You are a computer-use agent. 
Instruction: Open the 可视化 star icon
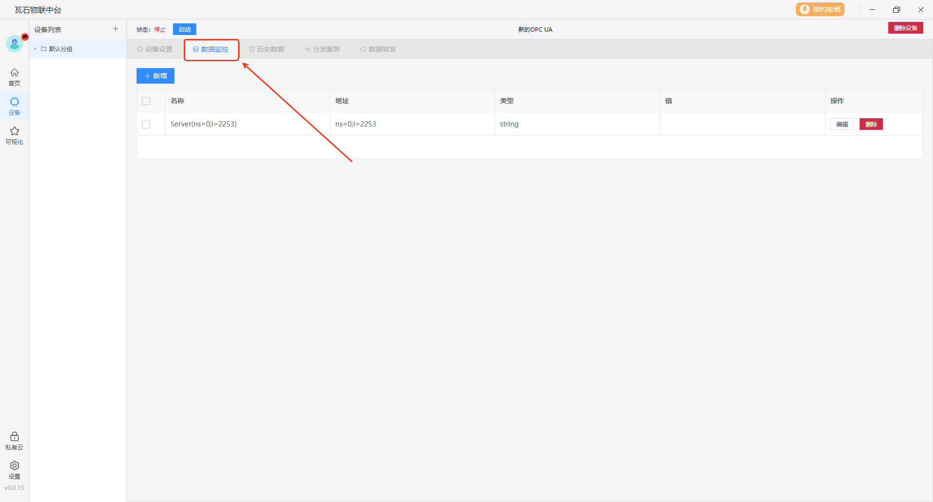[x=15, y=135]
